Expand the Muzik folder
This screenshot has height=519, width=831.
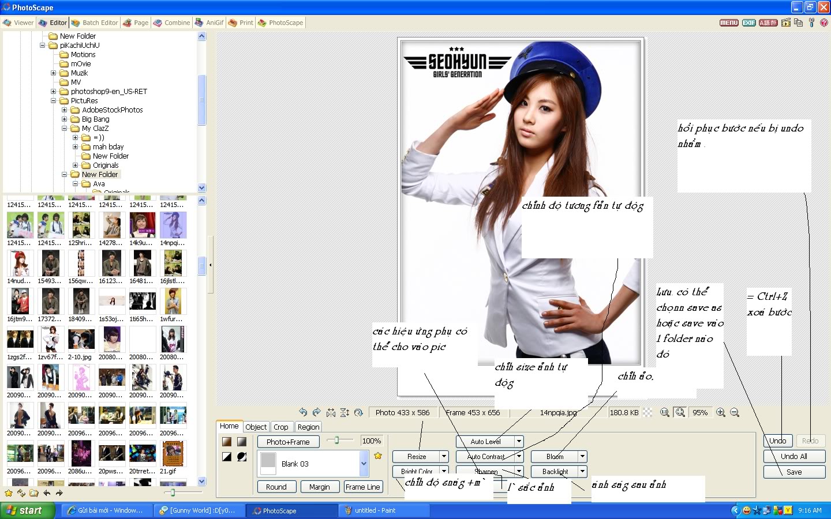(53, 73)
